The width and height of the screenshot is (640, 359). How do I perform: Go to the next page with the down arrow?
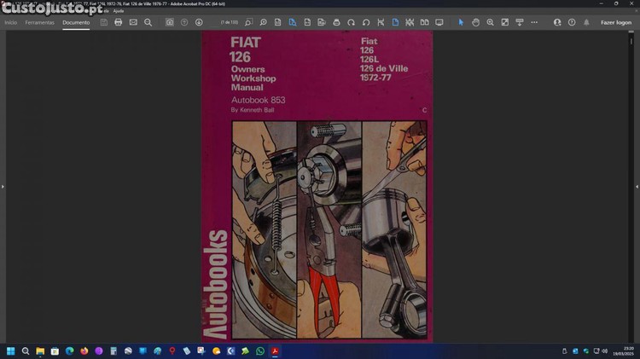coord(199,22)
